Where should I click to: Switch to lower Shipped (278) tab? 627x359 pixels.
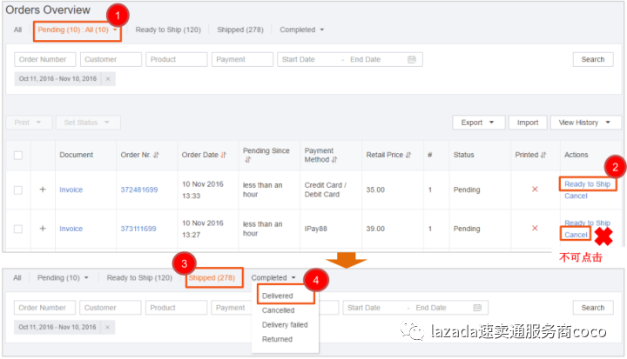(212, 278)
